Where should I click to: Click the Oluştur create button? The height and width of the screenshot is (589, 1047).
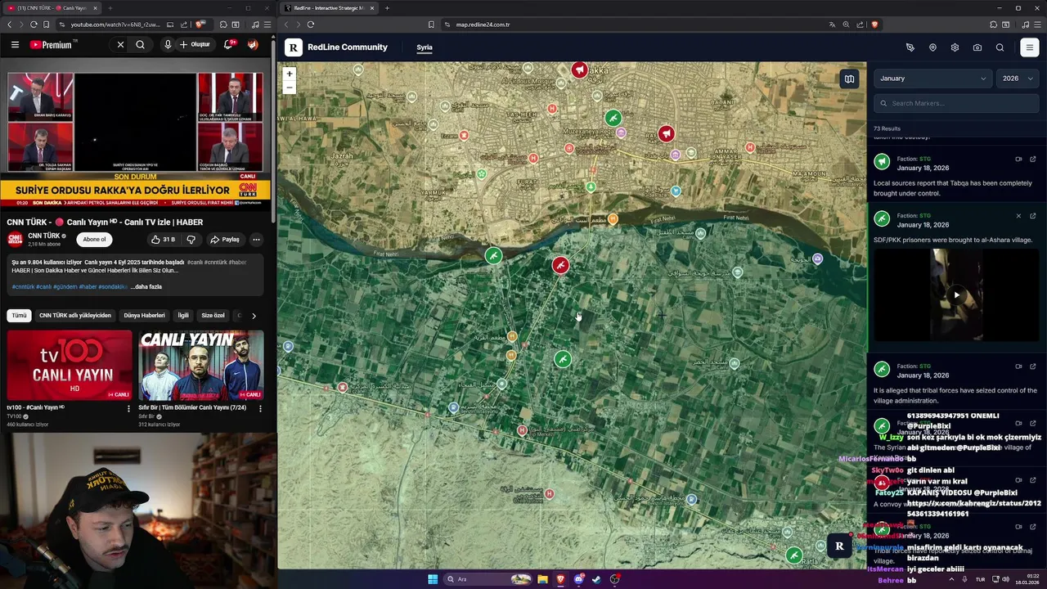195,45
